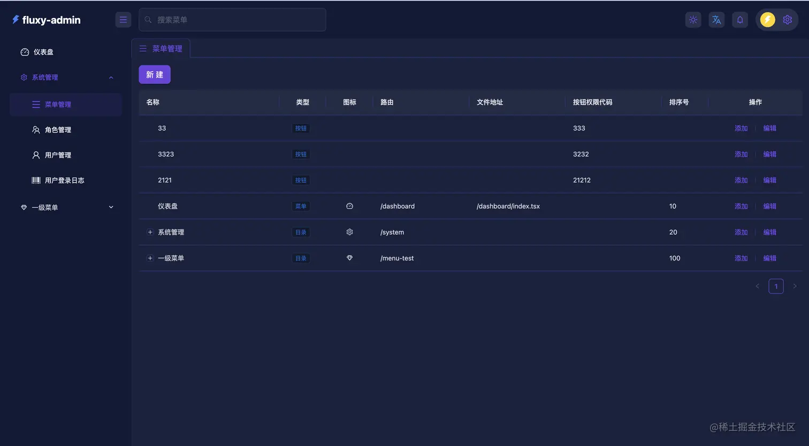This screenshot has width=809, height=446.
Task: Click 添加 in the 2121 row
Action: [x=741, y=180]
